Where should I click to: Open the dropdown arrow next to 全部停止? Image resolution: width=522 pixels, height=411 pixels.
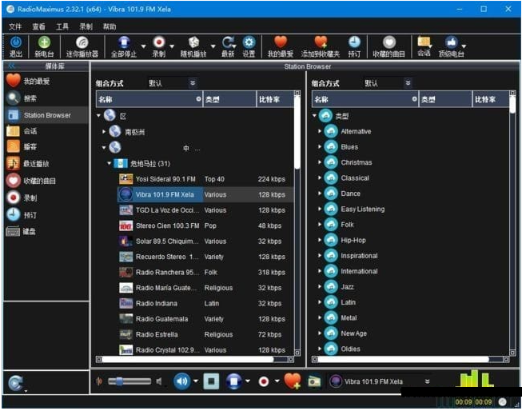point(143,46)
